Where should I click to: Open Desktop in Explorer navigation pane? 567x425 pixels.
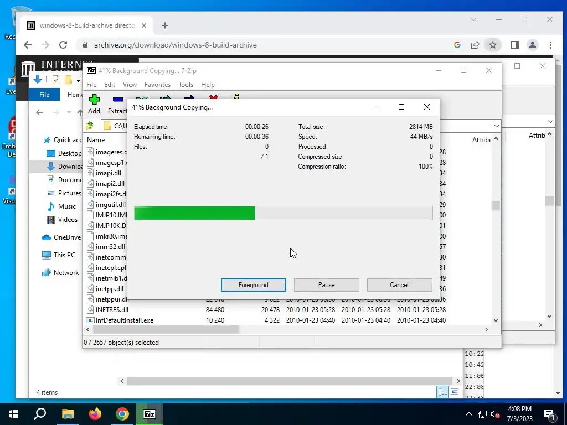click(64, 153)
